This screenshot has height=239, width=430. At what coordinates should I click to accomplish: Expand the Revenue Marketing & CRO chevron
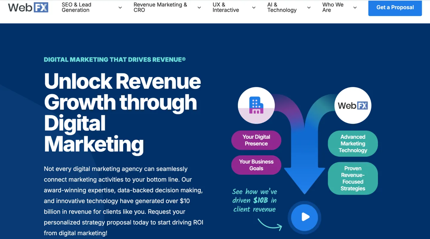pos(199,8)
